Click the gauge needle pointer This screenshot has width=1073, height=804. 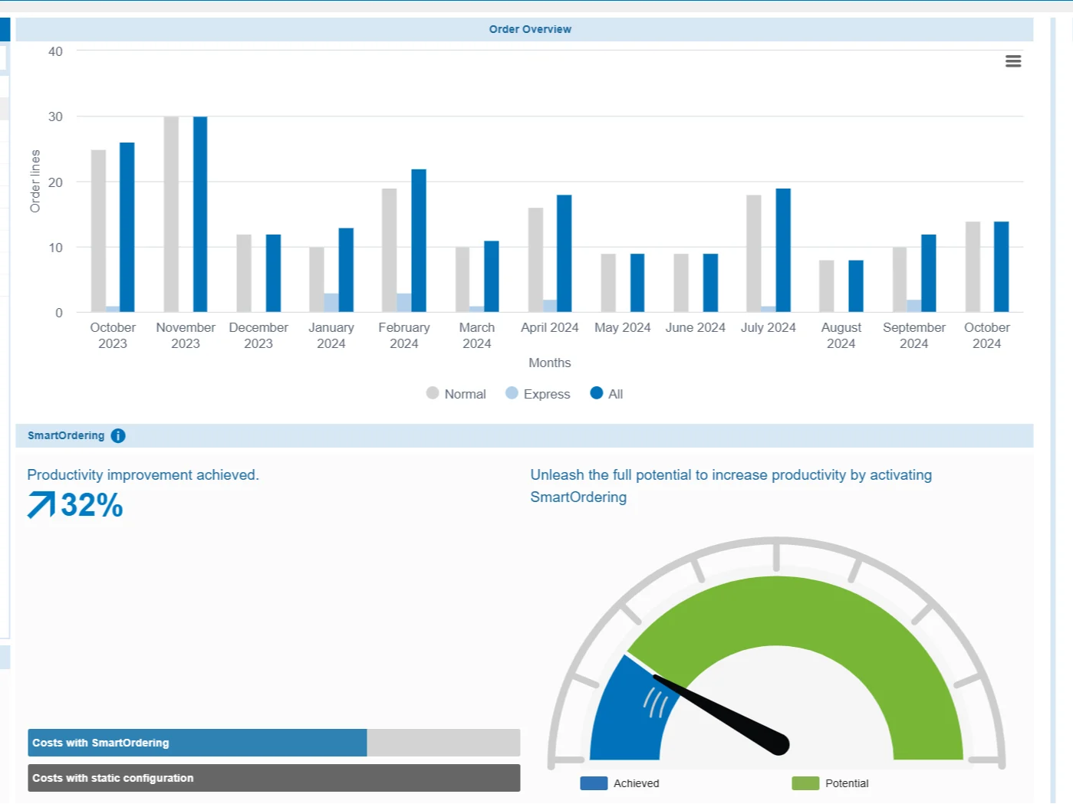(721, 710)
